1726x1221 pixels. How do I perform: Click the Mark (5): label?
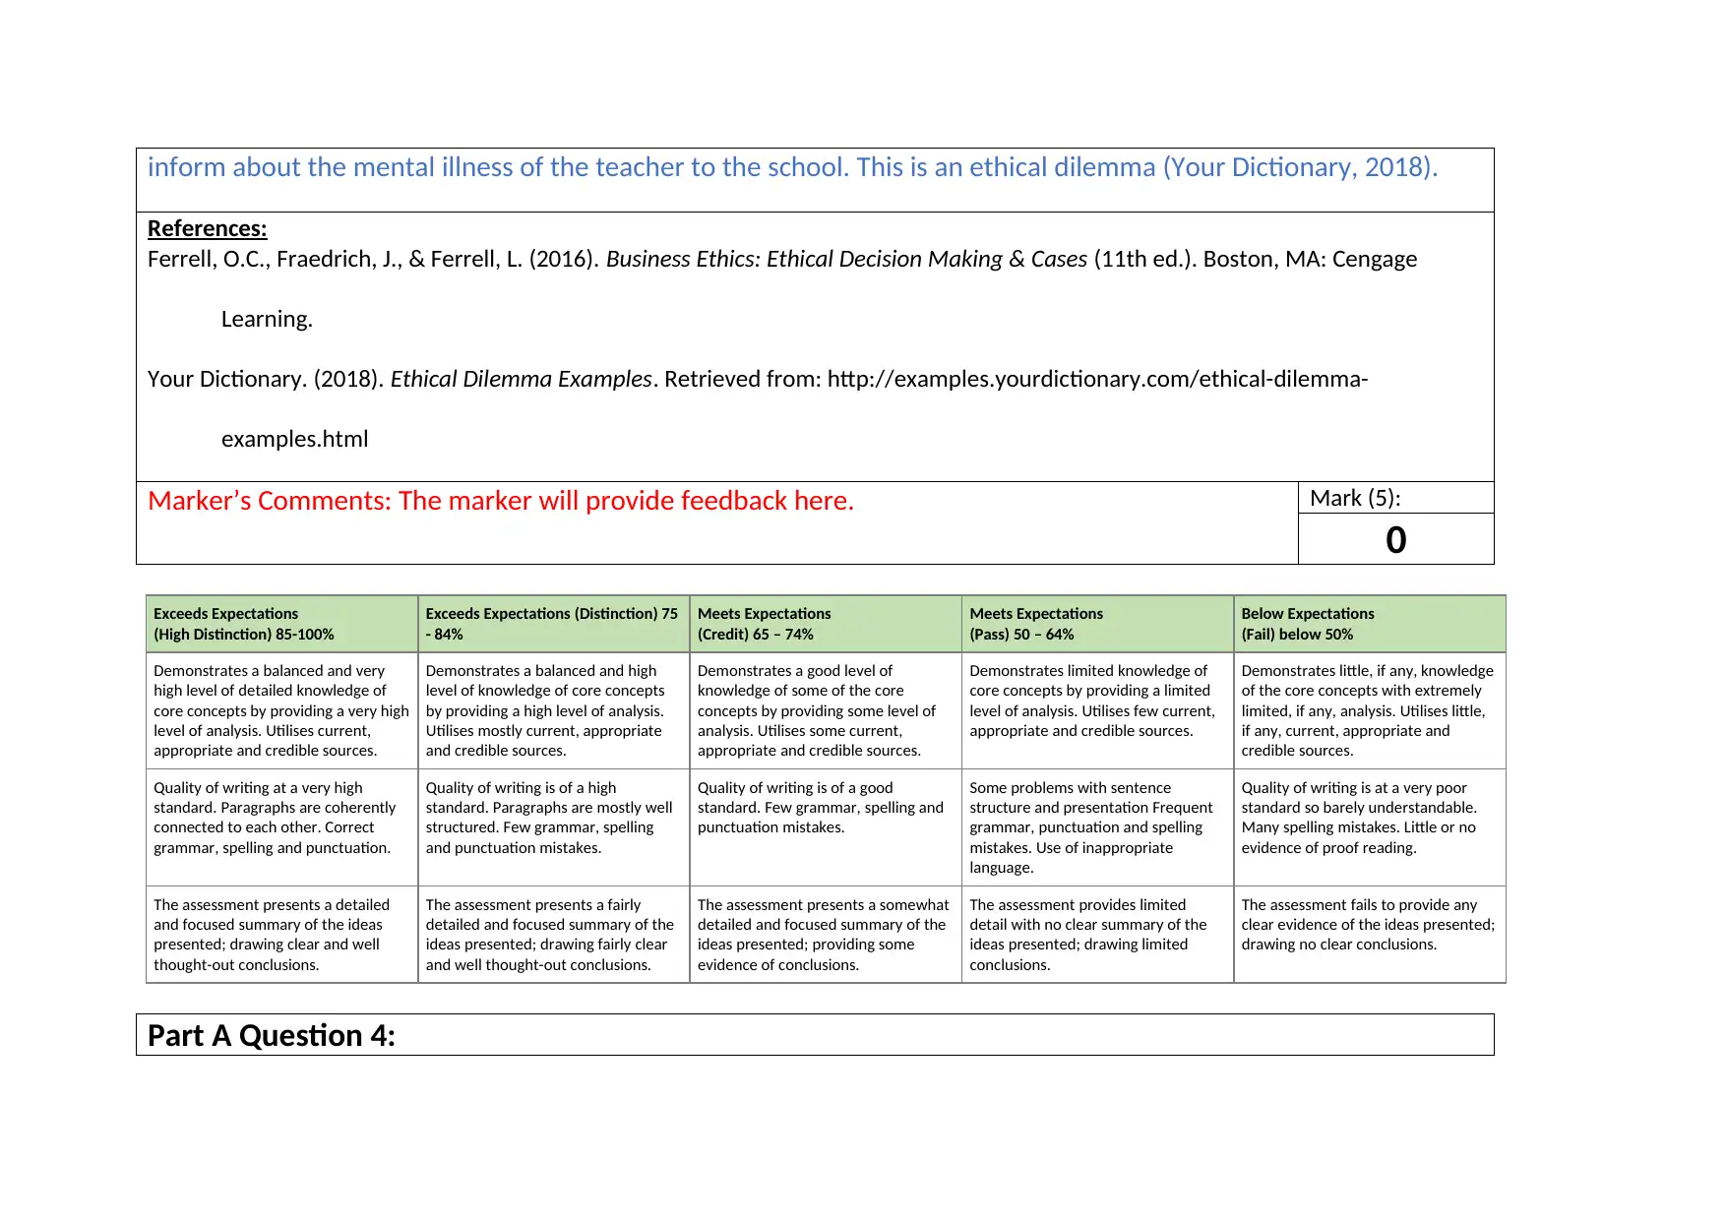click(x=1355, y=498)
